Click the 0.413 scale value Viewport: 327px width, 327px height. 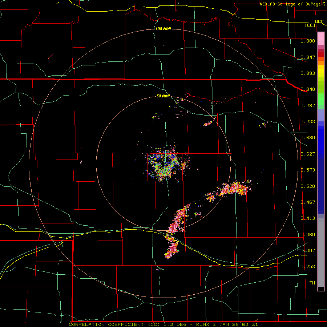(308, 218)
